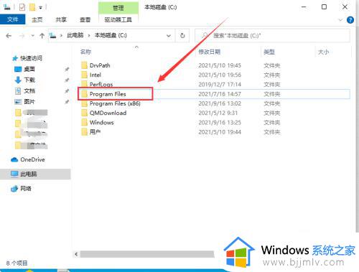Select the Intel folder icon
The height and width of the screenshot is (272, 359).
[x=84, y=75]
